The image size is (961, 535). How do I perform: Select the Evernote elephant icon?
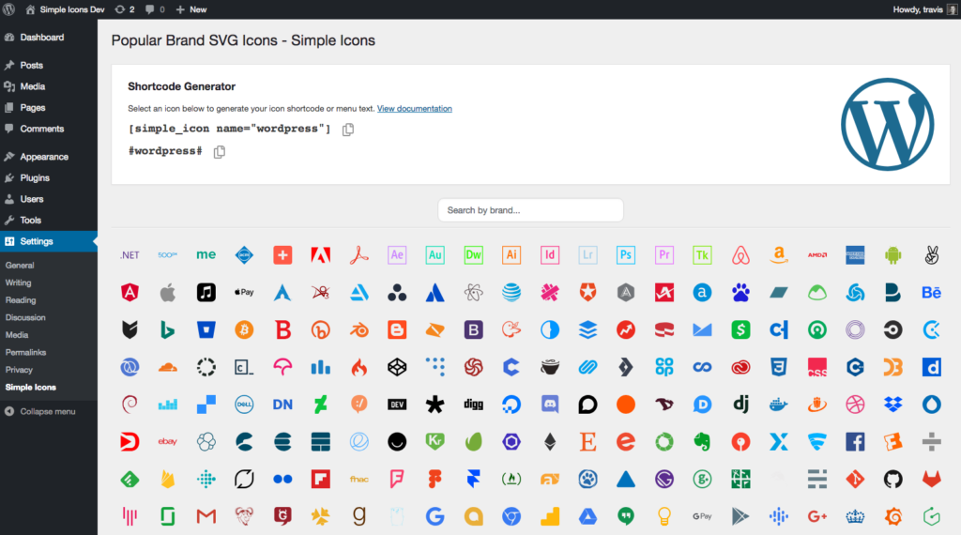coord(702,442)
